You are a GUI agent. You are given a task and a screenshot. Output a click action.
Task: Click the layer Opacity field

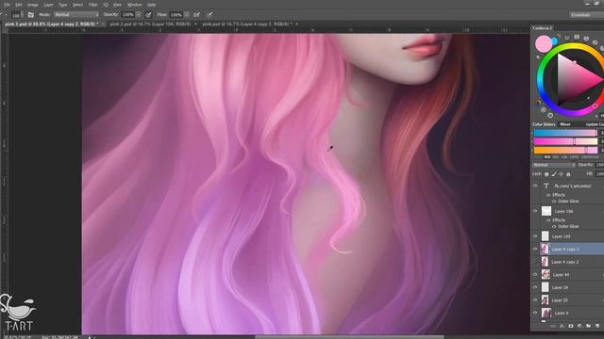pyautogui.click(x=600, y=165)
